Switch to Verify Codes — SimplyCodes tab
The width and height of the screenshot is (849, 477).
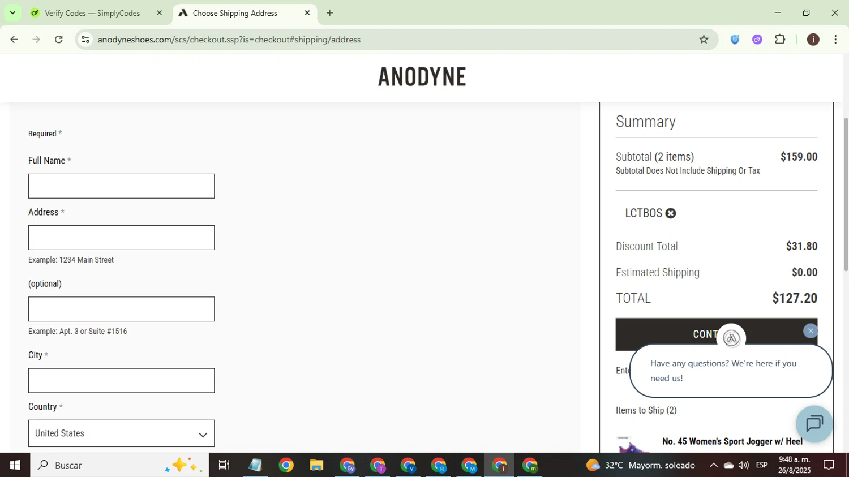pos(92,13)
